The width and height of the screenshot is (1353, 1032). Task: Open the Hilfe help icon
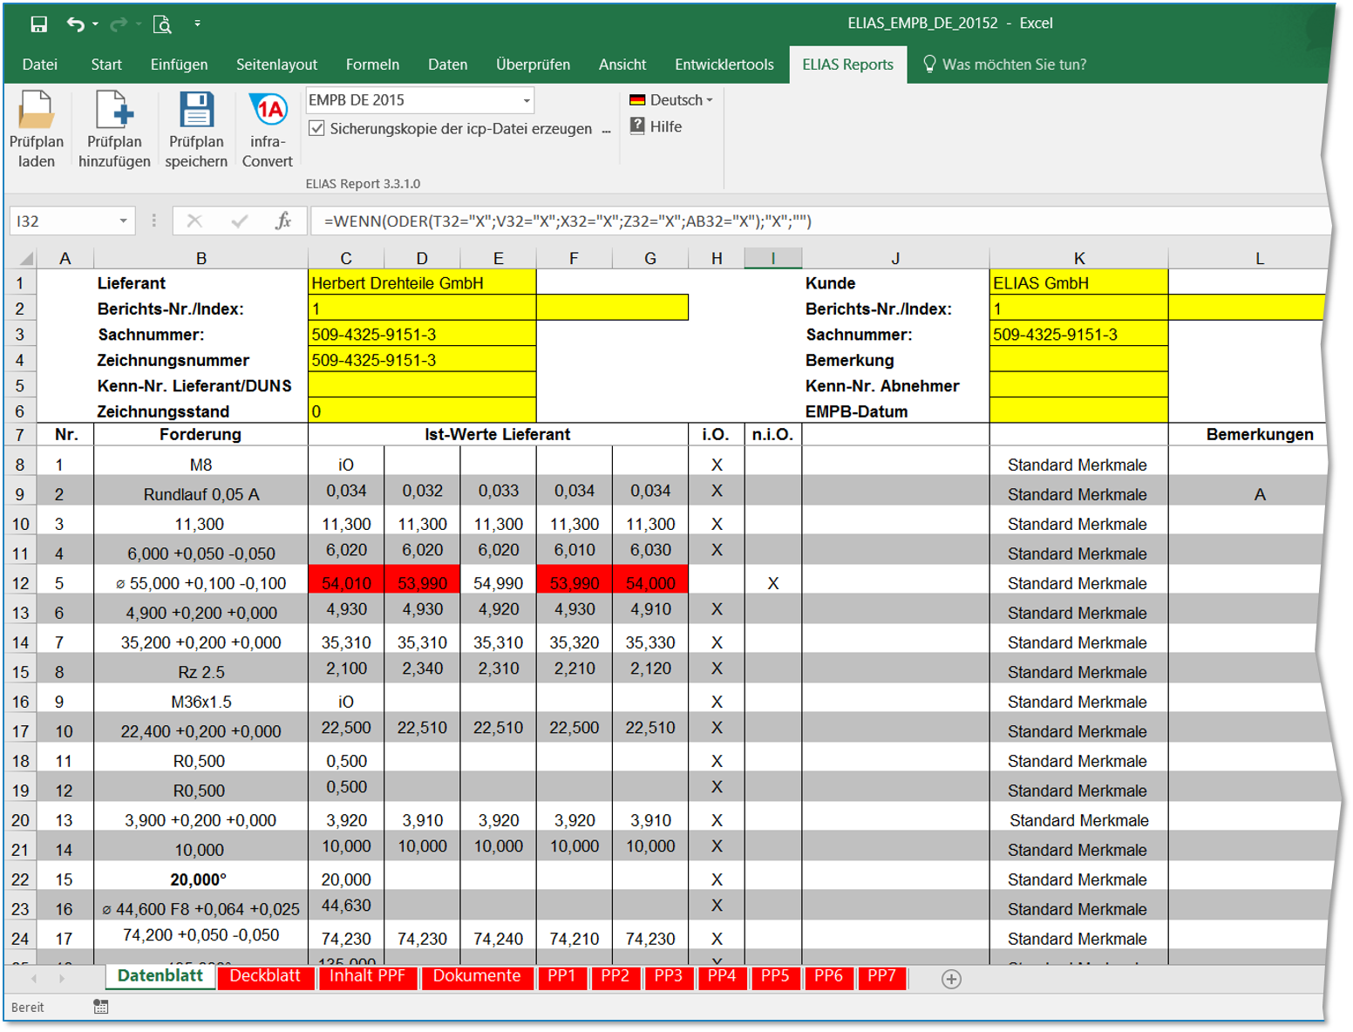click(638, 126)
